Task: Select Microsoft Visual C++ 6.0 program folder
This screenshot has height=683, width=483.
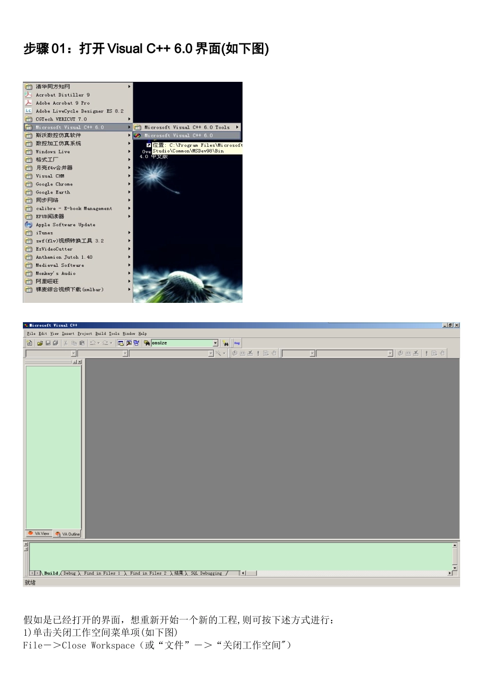Action: pyautogui.click(x=78, y=128)
